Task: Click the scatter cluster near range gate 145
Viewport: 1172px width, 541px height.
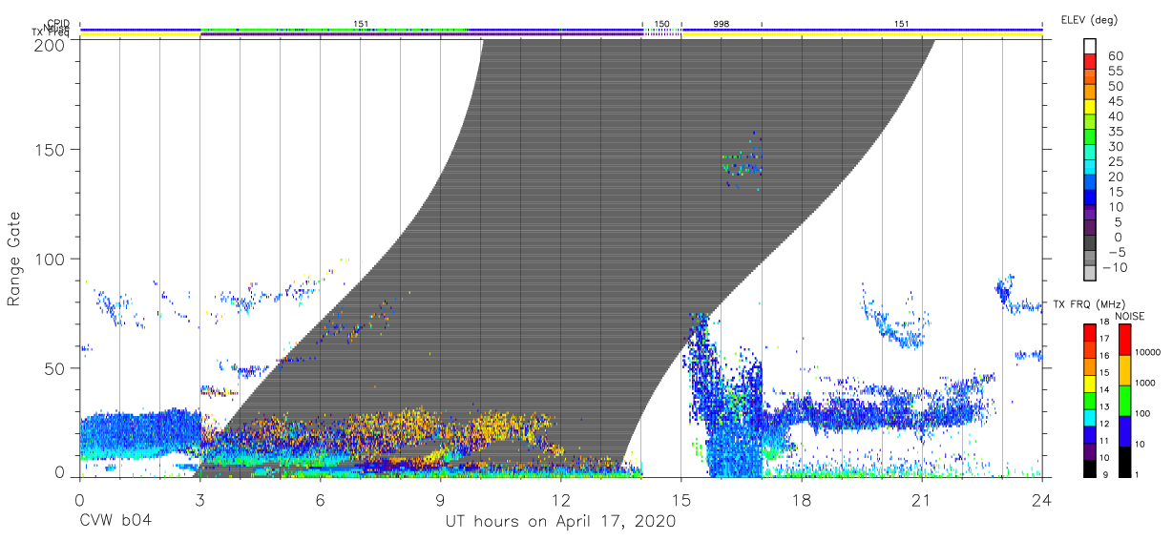Action: pos(743,162)
